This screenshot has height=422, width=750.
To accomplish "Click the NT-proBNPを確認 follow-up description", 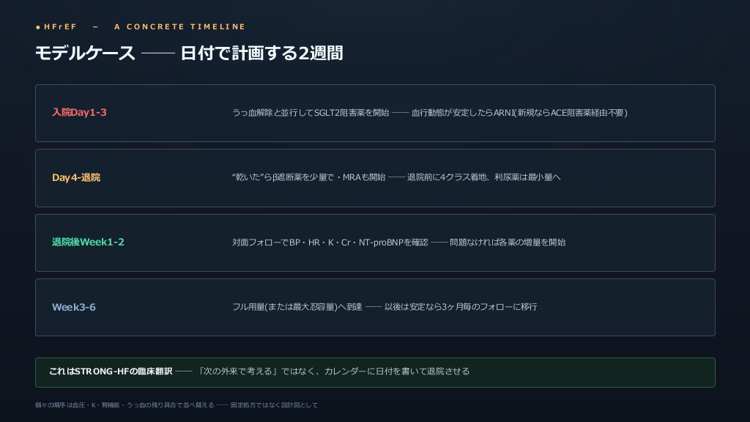I will click(330, 242).
